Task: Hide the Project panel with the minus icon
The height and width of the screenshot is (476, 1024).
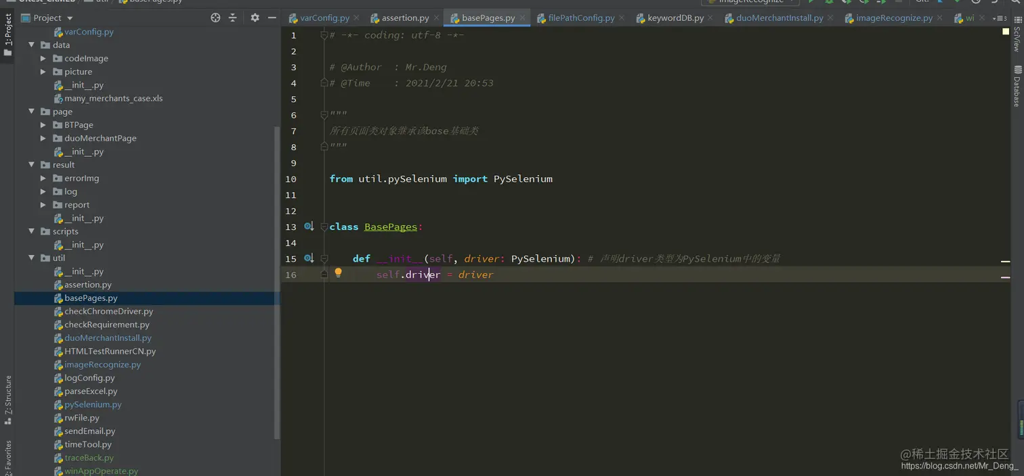Action: [x=272, y=18]
